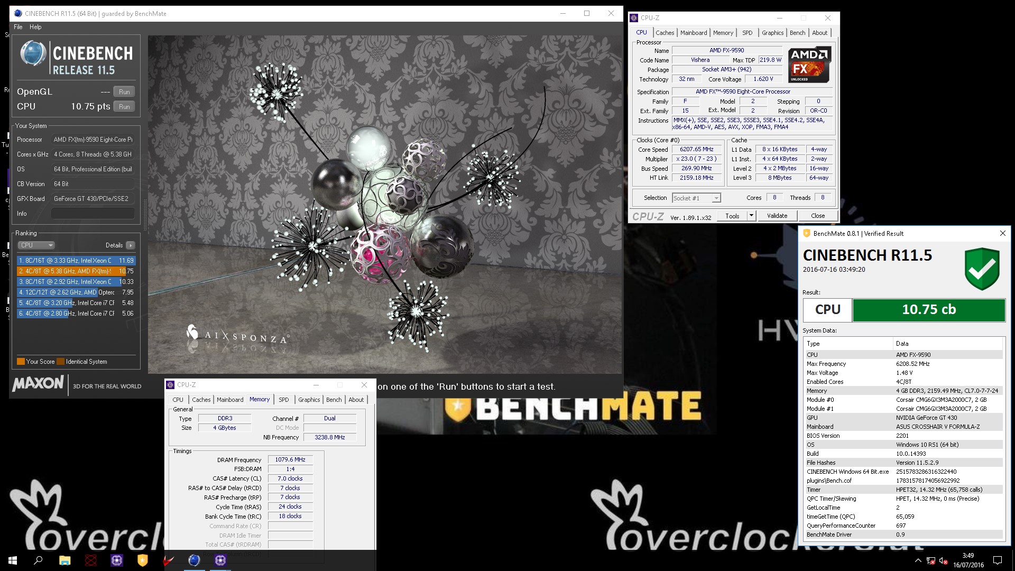
Task: Click the Cinebench title bar app icon
Action: [x=18, y=13]
